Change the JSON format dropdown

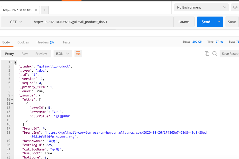(x=63, y=54)
